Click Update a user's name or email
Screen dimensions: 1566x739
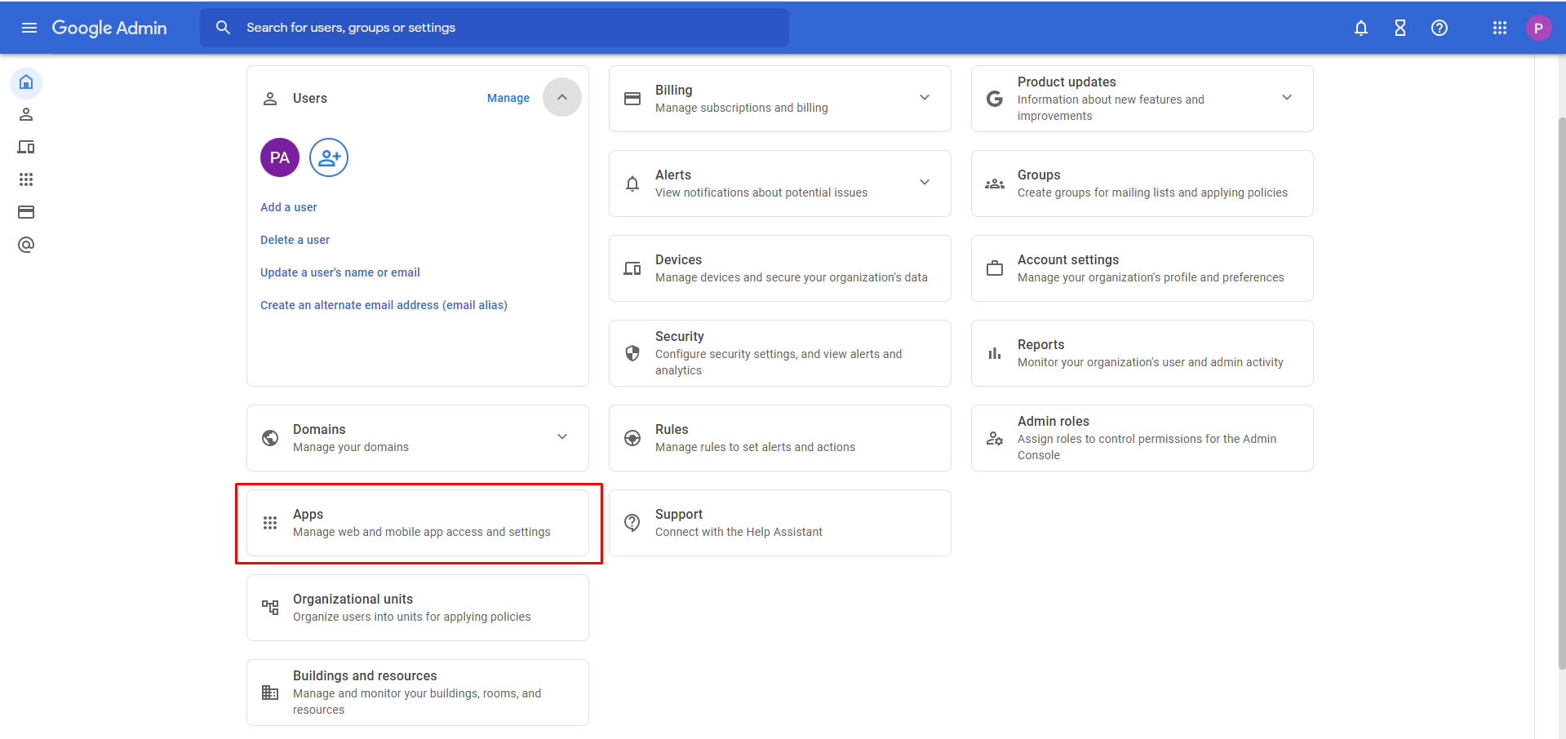[340, 272]
